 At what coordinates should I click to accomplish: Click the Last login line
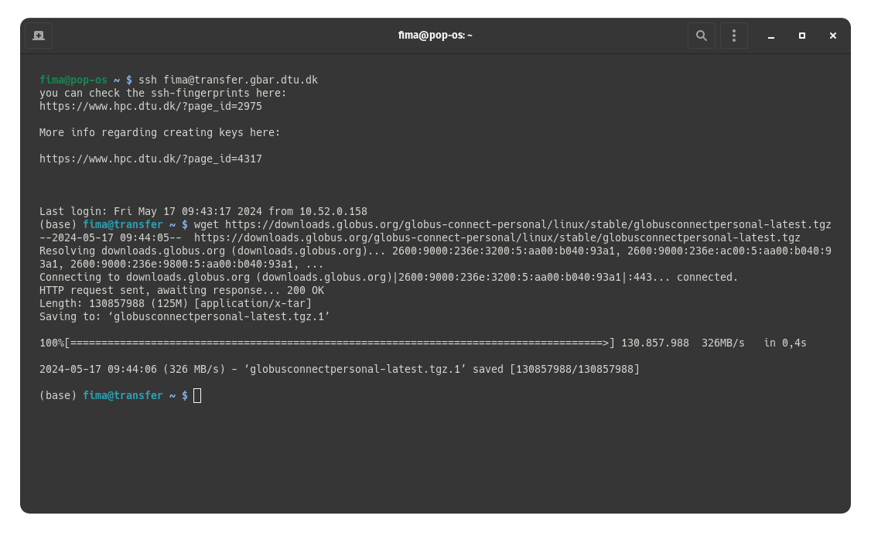pyautogui.click(x=203, y=211)
